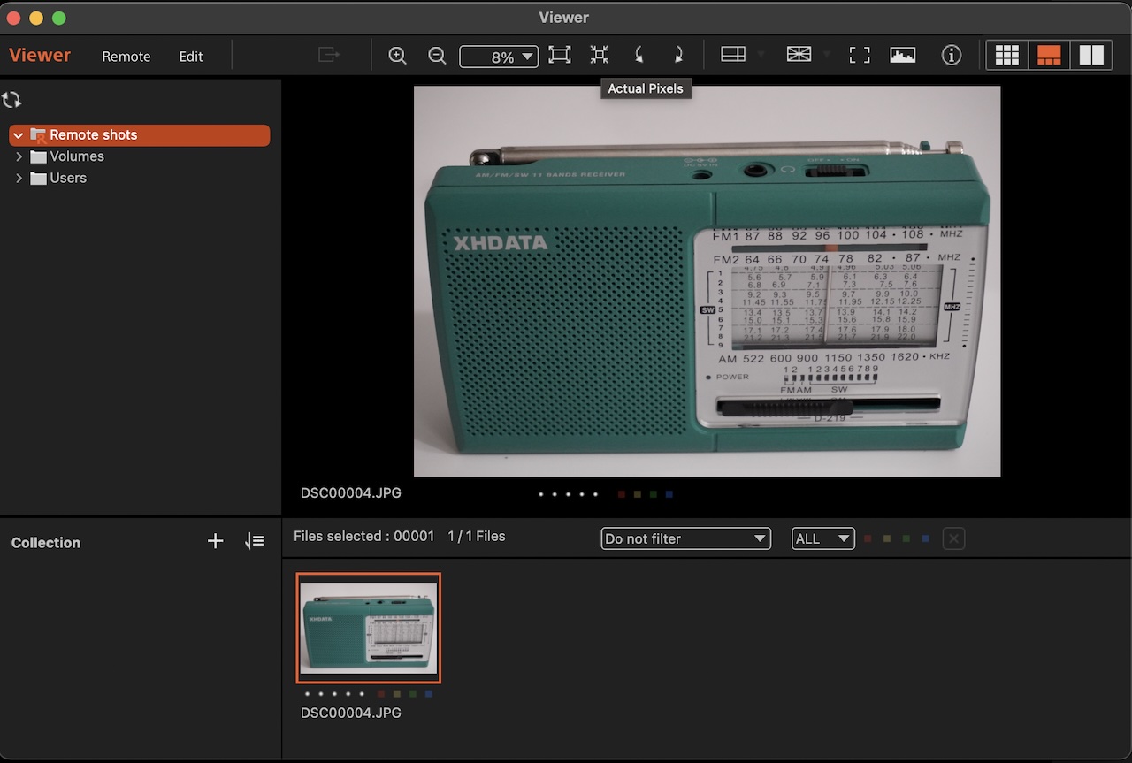The height and width of the screenshot is (763, 1132).
Task: Filter files by red color label
Action: coord(868,538)
